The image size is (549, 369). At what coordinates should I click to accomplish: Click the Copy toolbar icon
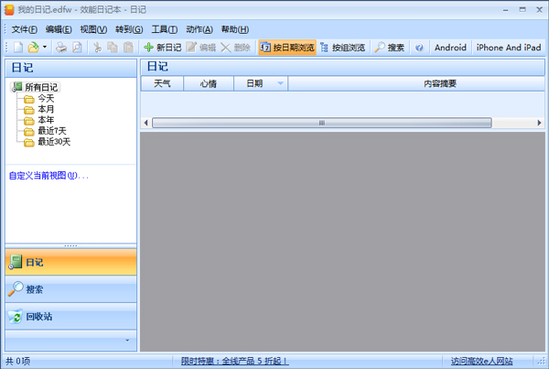[113, 48]
